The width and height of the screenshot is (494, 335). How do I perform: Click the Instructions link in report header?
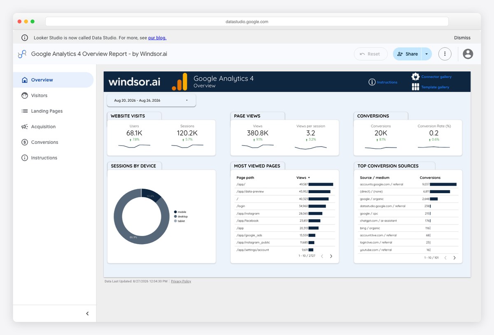click(387, 82)
